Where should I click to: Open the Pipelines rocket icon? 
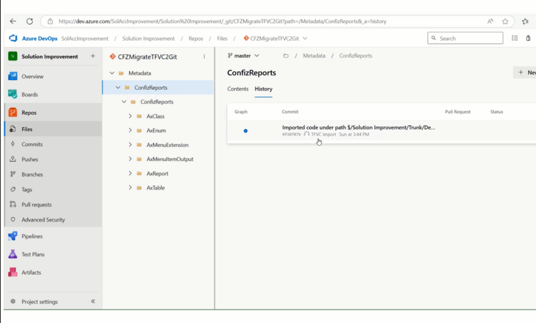coord(13,236)
